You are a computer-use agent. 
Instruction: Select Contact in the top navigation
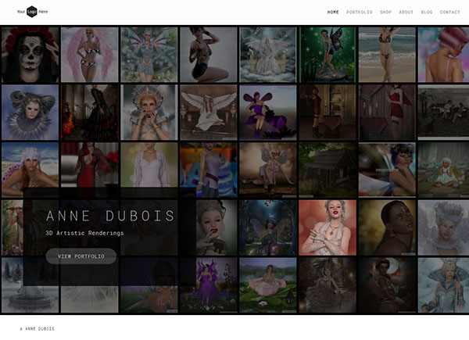[449, 13]
